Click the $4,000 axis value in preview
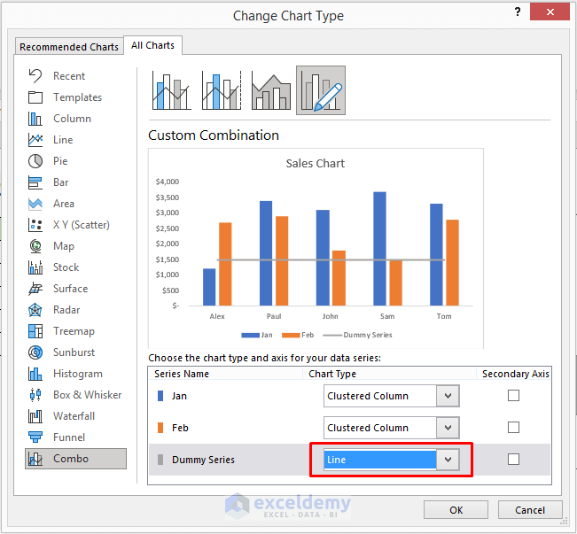 coord(167,182)
